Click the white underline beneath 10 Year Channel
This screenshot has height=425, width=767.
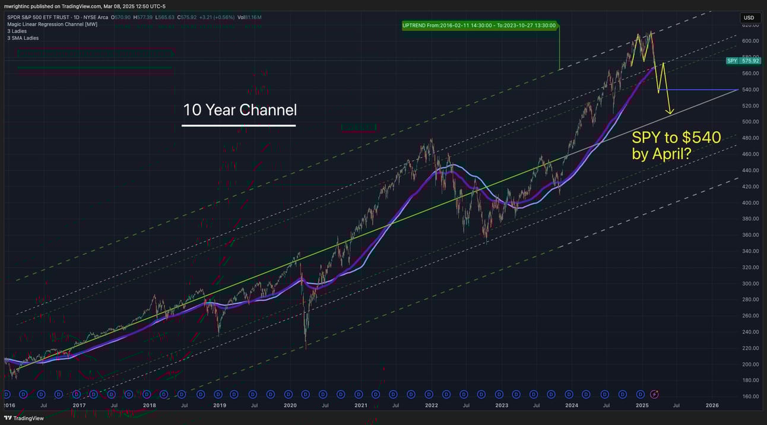[x=239, y=125]
